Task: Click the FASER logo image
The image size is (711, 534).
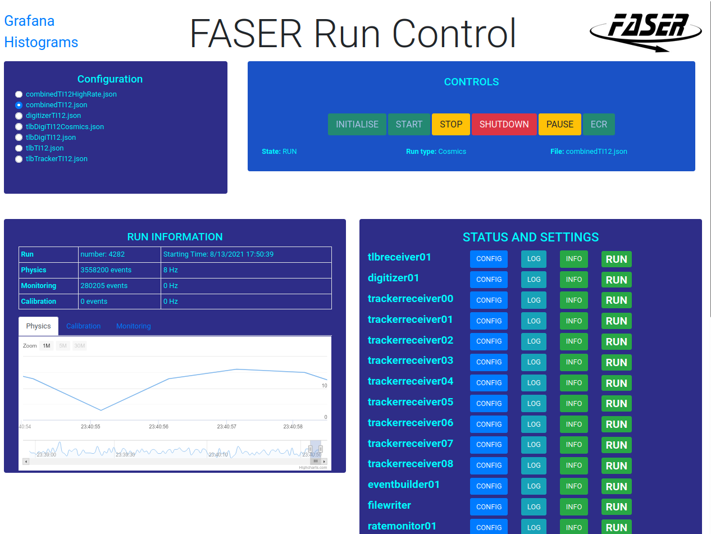Action: tap(645, 32)
